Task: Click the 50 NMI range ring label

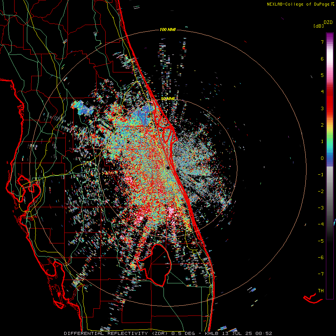Action: [168, 99]
